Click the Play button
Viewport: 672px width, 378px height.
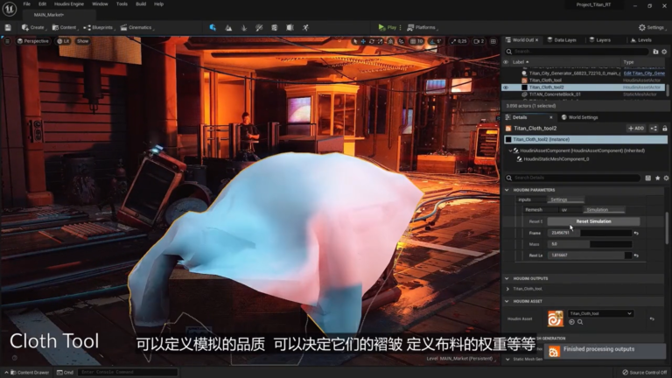coord(388,27)
